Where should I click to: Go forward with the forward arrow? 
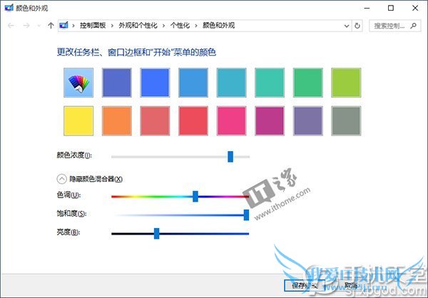coord(26,26)
